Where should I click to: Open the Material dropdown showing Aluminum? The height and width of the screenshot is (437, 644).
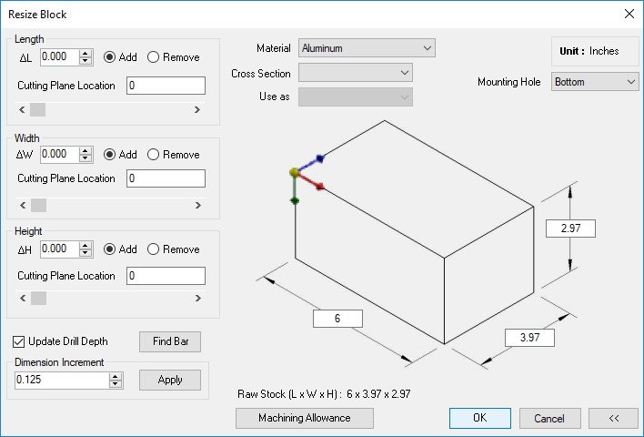tap(367, 48)
